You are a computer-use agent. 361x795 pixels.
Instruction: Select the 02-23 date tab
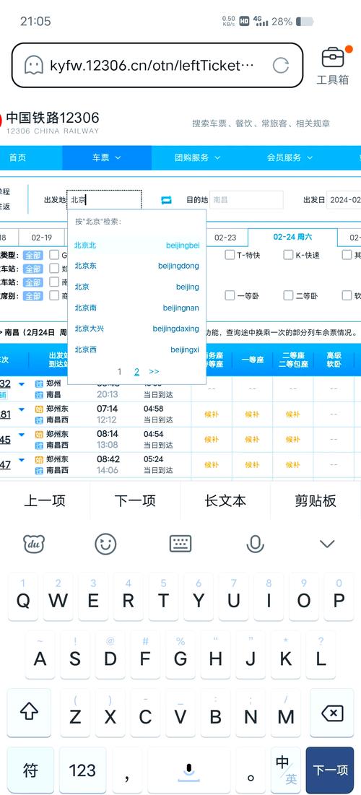[225, 238]
